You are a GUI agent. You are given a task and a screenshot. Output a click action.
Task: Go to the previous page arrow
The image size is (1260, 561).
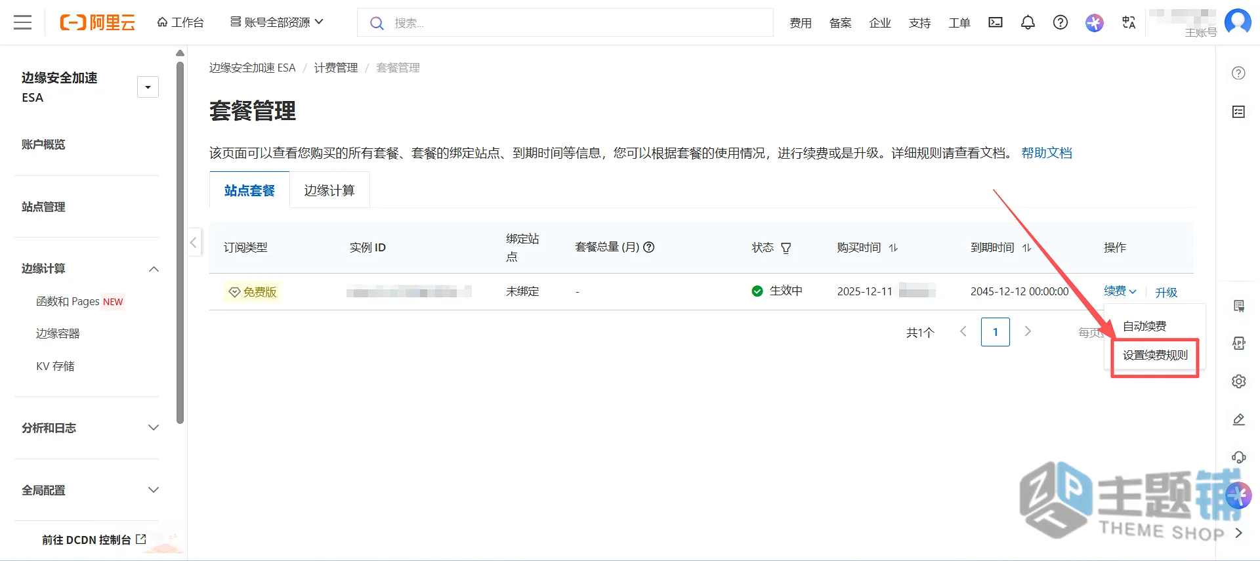[963, 332]
